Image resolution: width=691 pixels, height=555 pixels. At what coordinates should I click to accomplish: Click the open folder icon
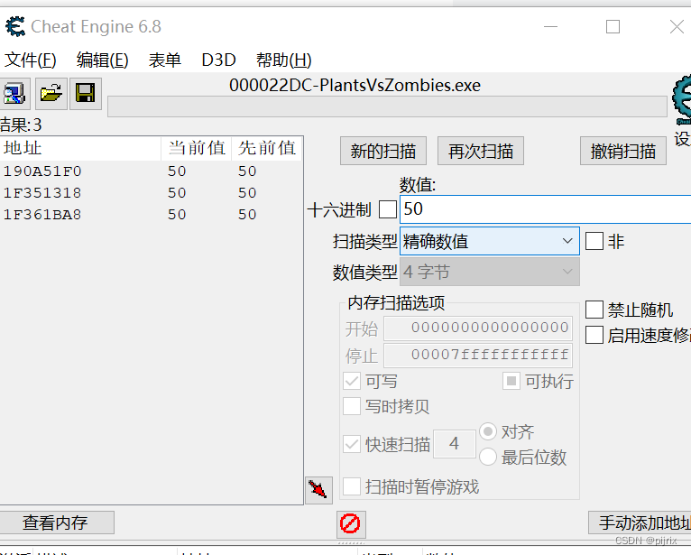(51, 94)
